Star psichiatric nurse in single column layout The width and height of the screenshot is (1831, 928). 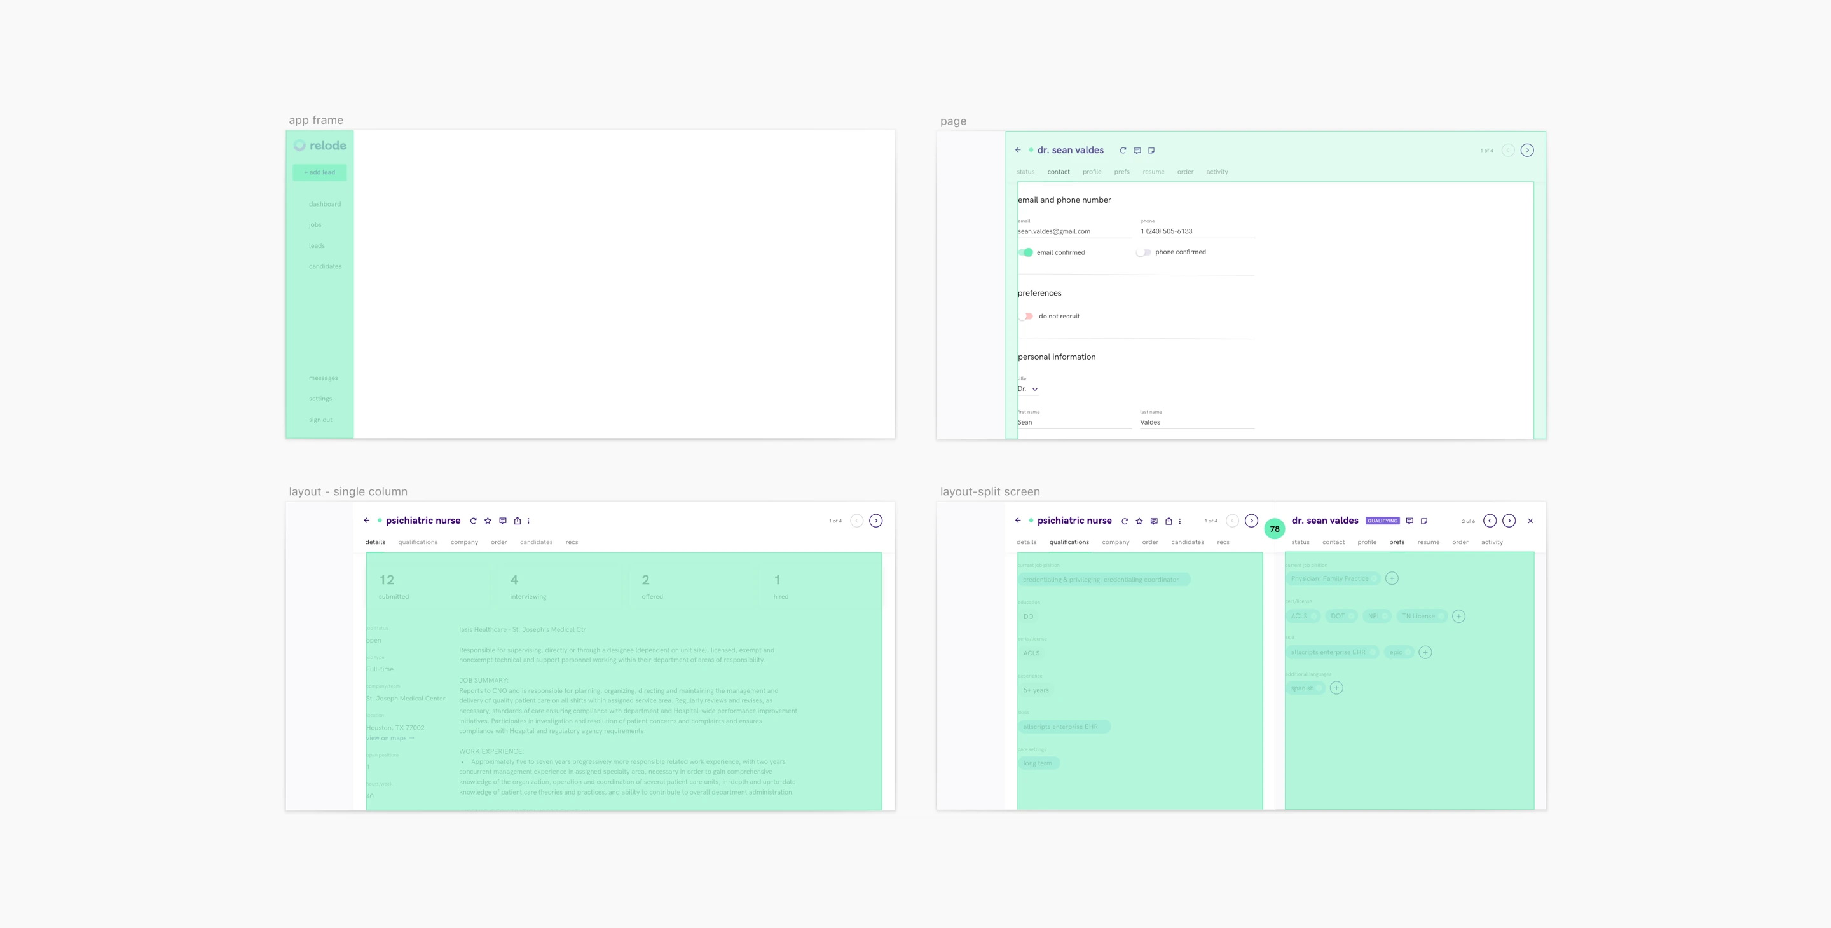[x=488, y=521]
